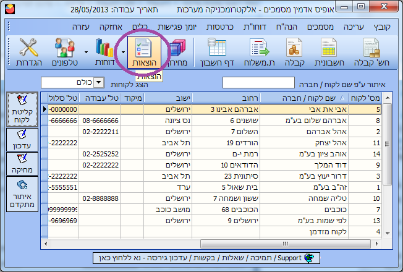Click the table's scroll right arrow
The image size is (403, 272).
pos(377,244)
